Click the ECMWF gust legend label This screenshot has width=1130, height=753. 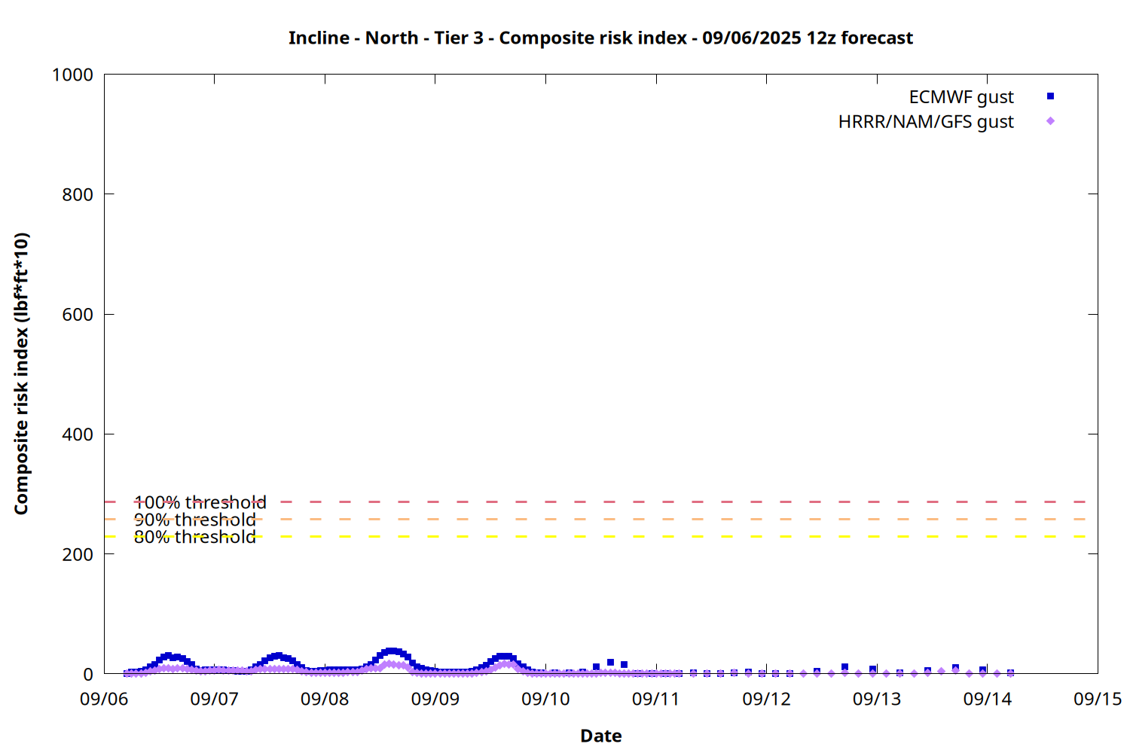pyautogui.click(x=961, y=97)
